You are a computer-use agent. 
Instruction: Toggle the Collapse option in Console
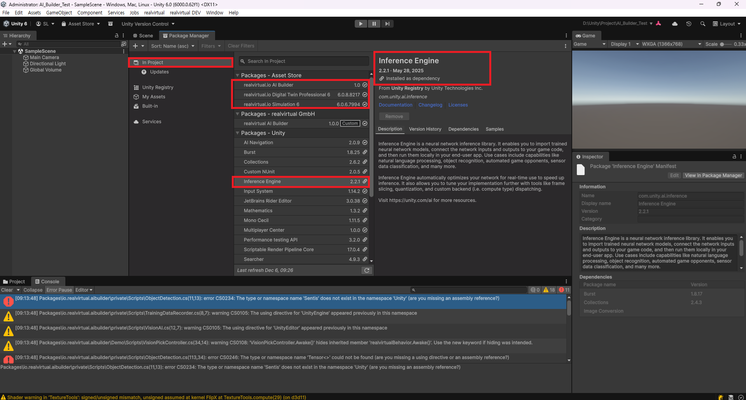pos(33,290)
